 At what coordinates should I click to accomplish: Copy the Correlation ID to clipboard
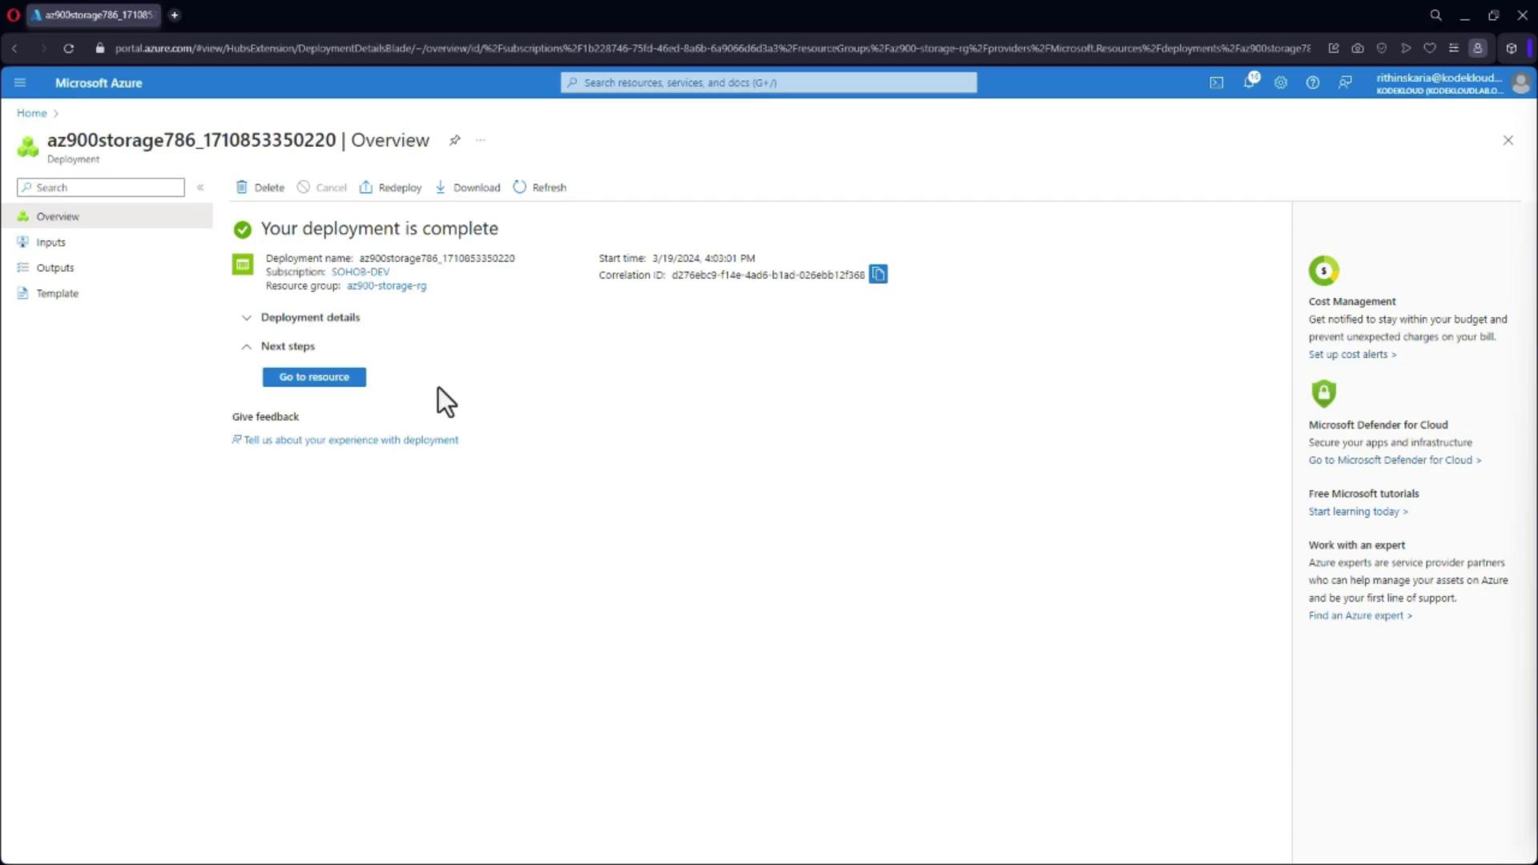tap(878, 275)
